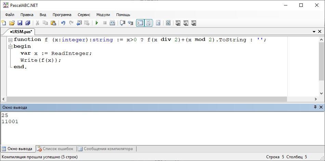This screenshot has height=161, width=325.
Task: Switch to the Список ошибок tab
Action: click(x=55, y=149)
